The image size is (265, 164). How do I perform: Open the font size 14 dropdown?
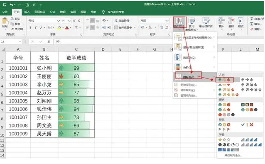[x=69, y=21]
